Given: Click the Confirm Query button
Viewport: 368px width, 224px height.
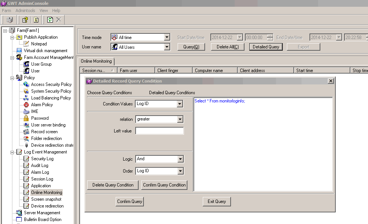Looking at the screenshot, I should [130, 201].
